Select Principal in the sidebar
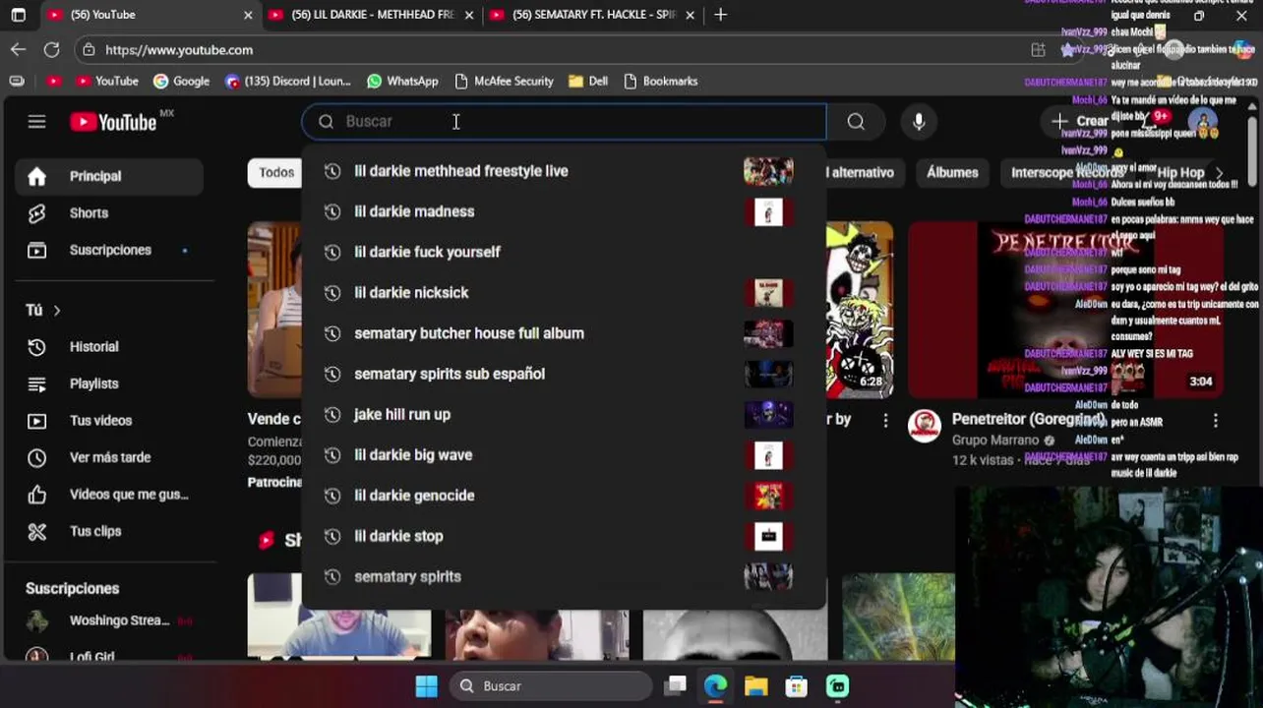Viewport: 1263px width, 708px height. (x=108, y=176)
